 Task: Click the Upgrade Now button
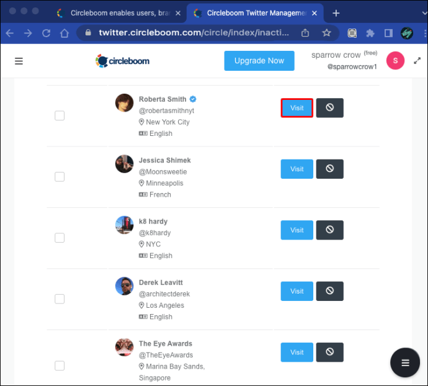coord(259,61)
